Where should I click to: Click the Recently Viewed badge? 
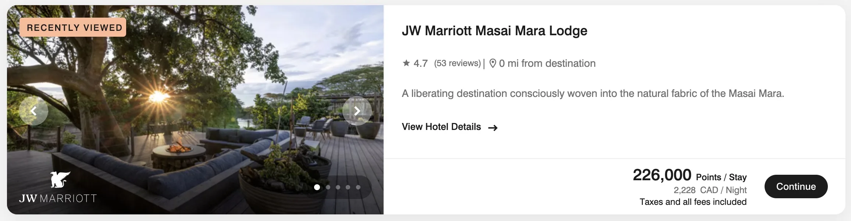point(73,28)
